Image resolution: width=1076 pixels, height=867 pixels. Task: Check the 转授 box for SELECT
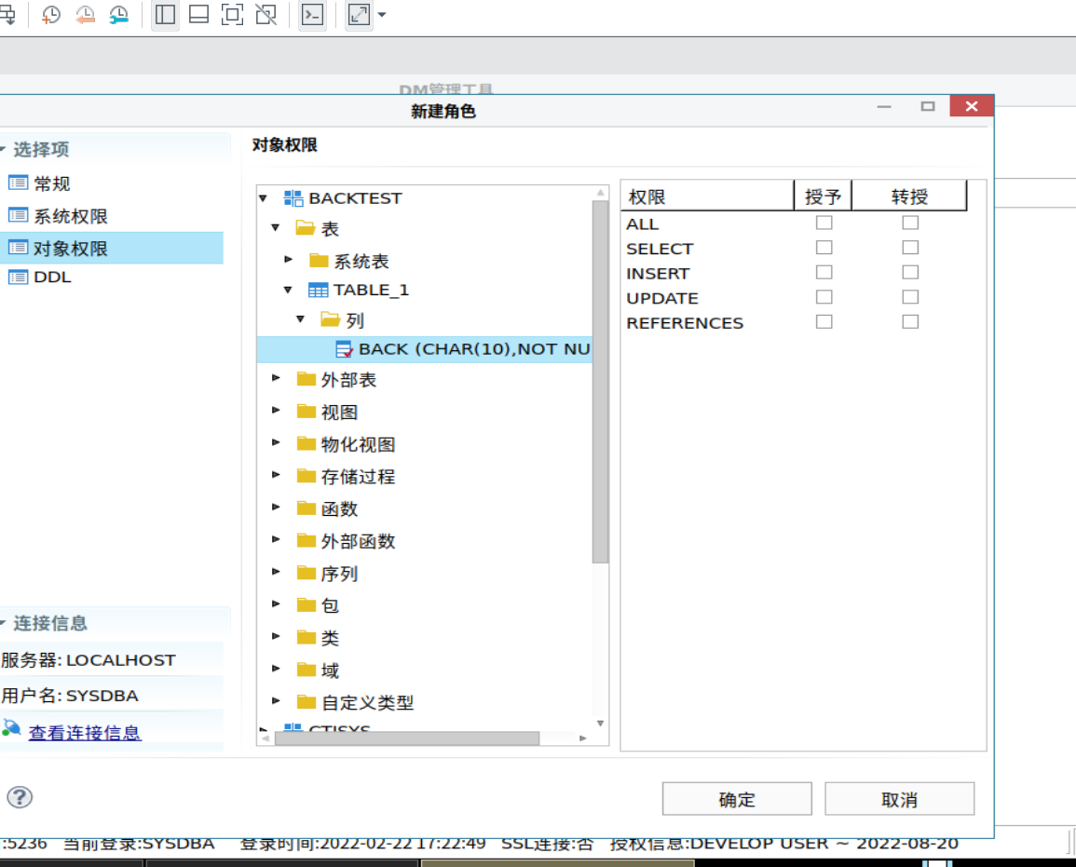pyautogui.click(x=910, y=248)
